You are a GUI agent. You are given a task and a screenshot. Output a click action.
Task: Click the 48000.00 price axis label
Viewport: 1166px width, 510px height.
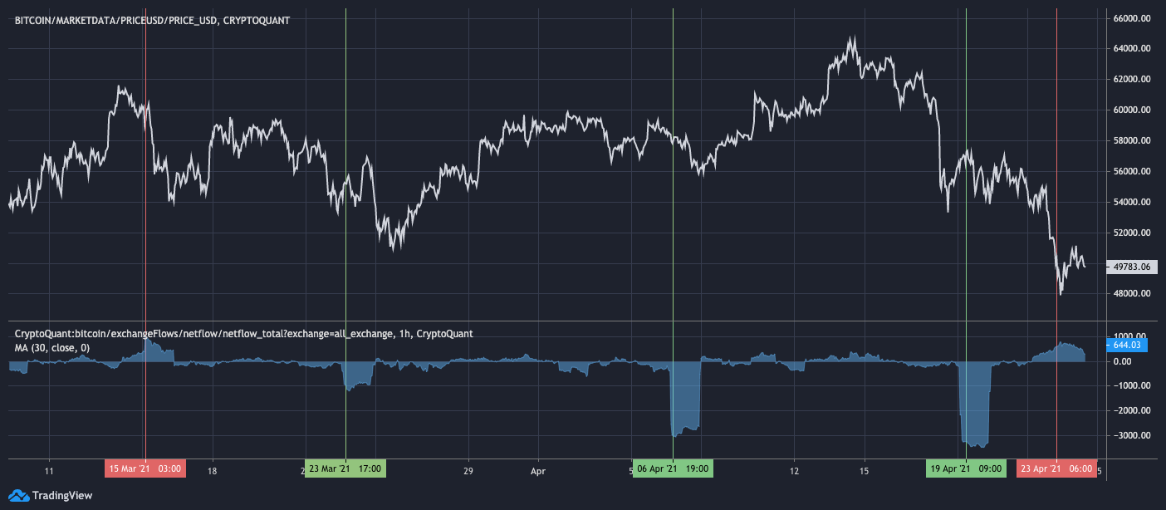tap(1131, 294)
